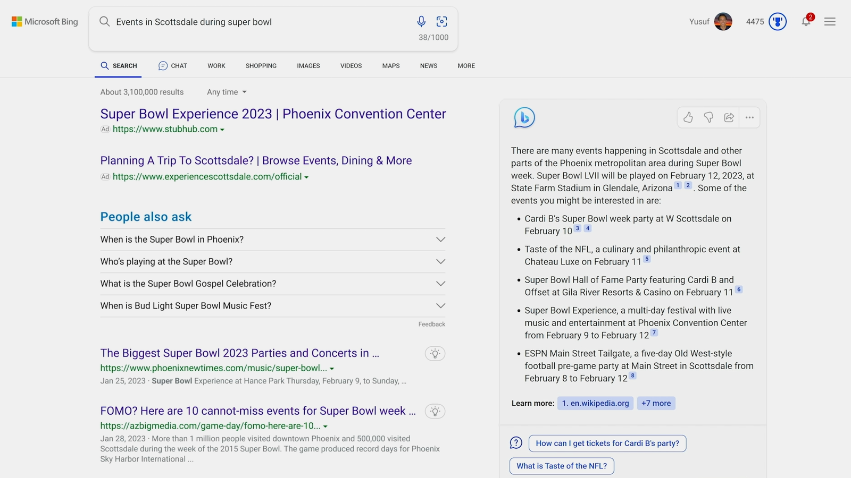Expand azbigmedia.com URL dropdown arrow
This screenshot has width=851, height=478.
pyautogui.click(x=326, y=426)
